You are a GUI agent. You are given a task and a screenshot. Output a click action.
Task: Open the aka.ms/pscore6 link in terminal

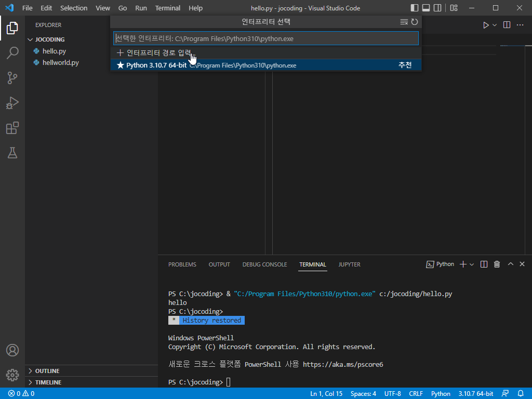343,364
